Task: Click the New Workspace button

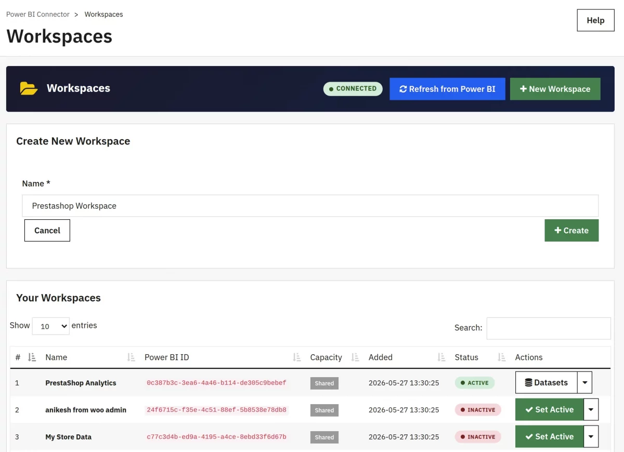Action: pos(555,89)
